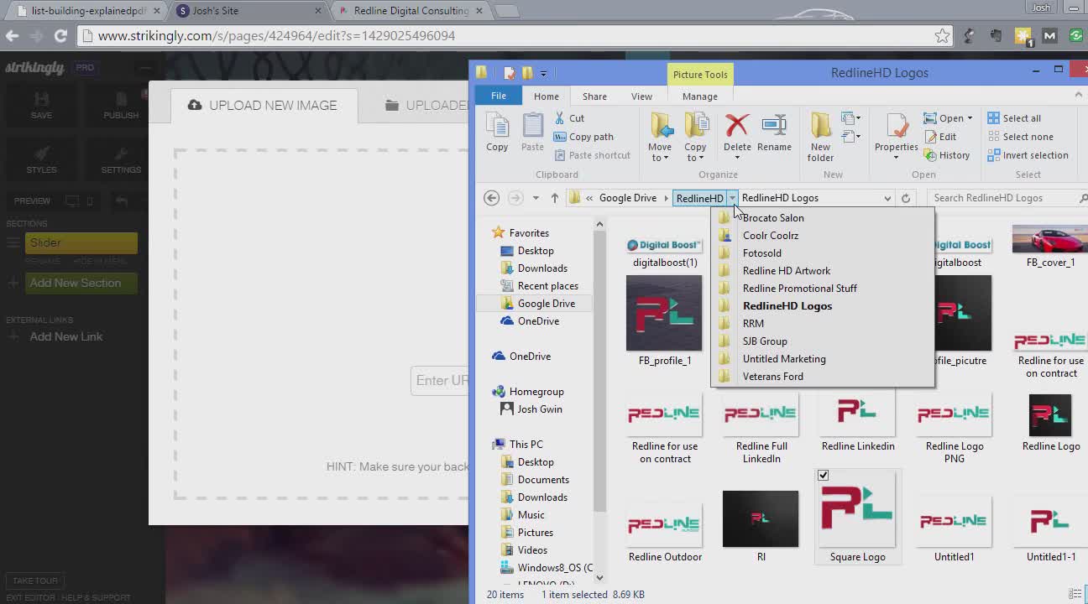This screenshot has height=604, width=1088.
Task: Go back in the Explorer window
Action: [492, 198]
